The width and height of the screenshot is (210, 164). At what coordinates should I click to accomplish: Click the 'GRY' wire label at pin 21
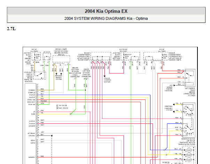point(42,132)
